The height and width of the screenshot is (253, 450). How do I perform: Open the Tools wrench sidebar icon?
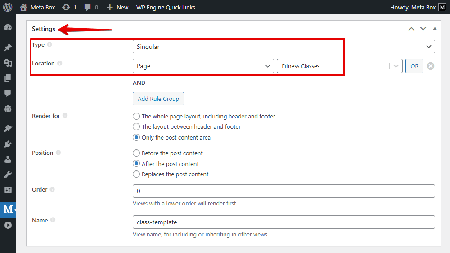pyautogui.click(x=8, y=174)
